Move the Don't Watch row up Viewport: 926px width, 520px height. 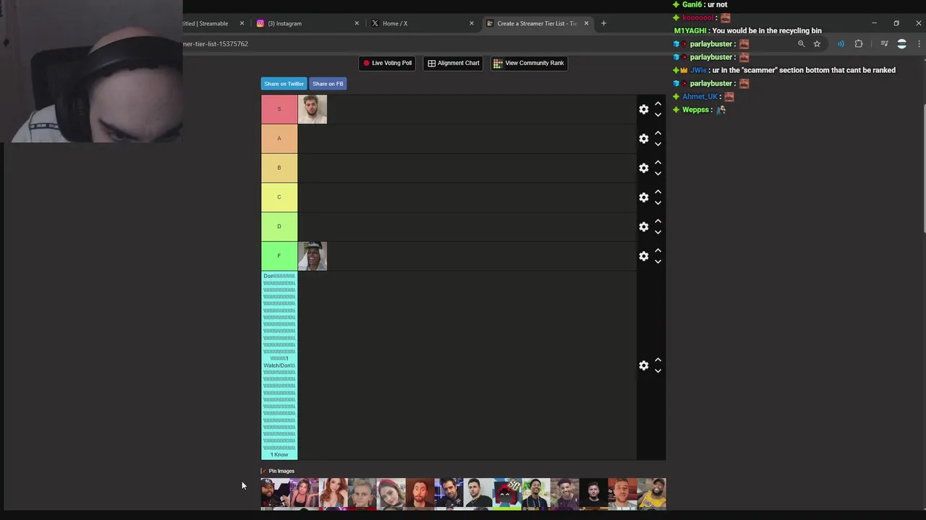[658, 360]
